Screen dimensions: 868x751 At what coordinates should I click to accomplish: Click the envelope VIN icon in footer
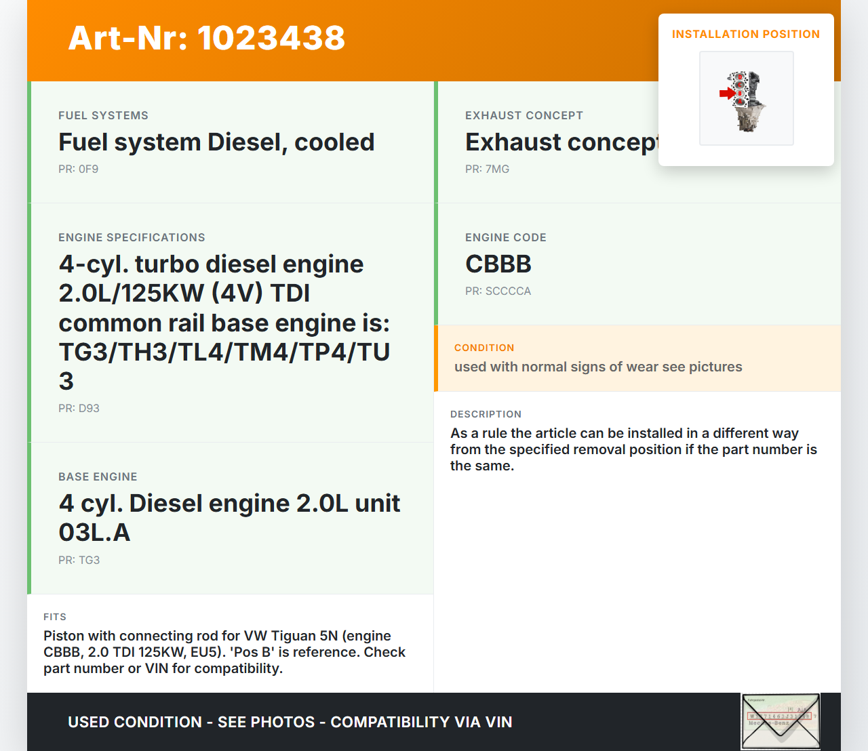pyautogui.click(x=781, y=721)
